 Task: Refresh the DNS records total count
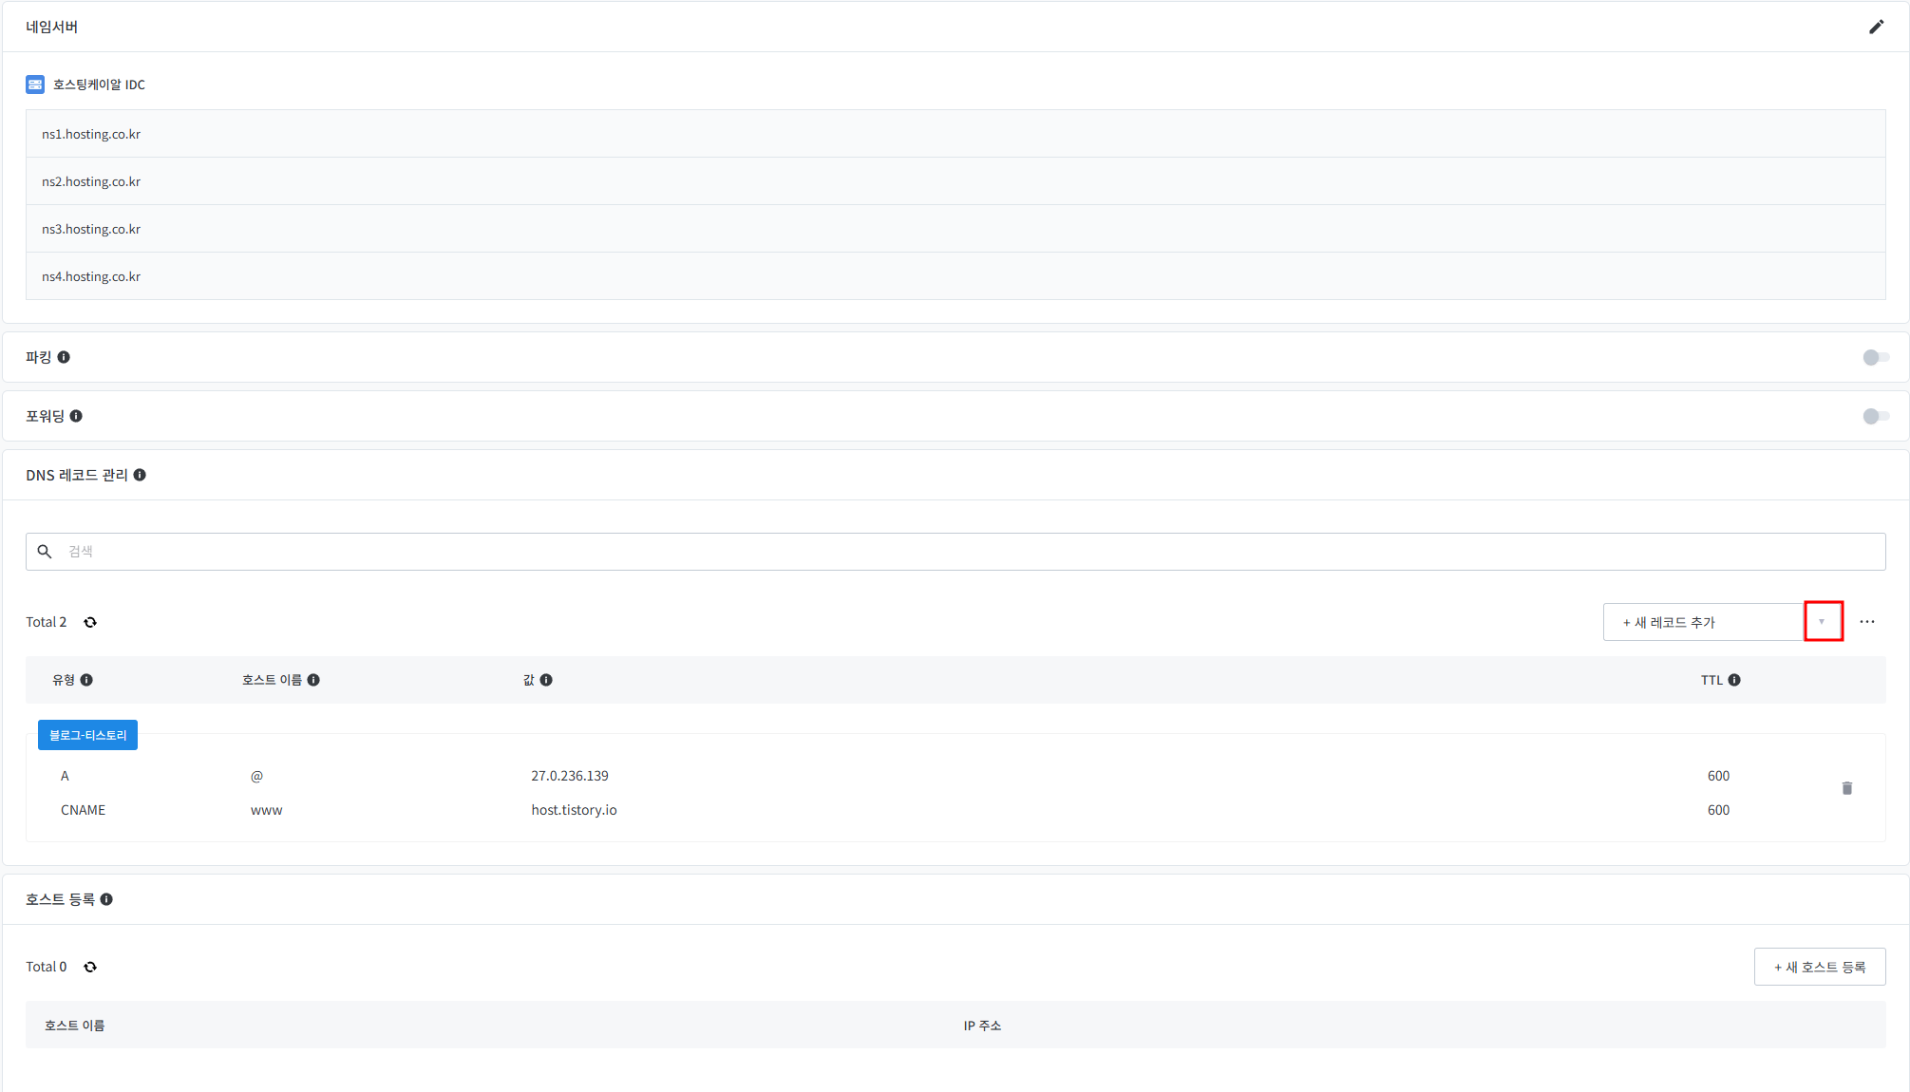[90, 622]
